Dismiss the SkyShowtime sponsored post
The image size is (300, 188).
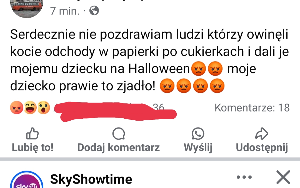[x=283, y=177]
